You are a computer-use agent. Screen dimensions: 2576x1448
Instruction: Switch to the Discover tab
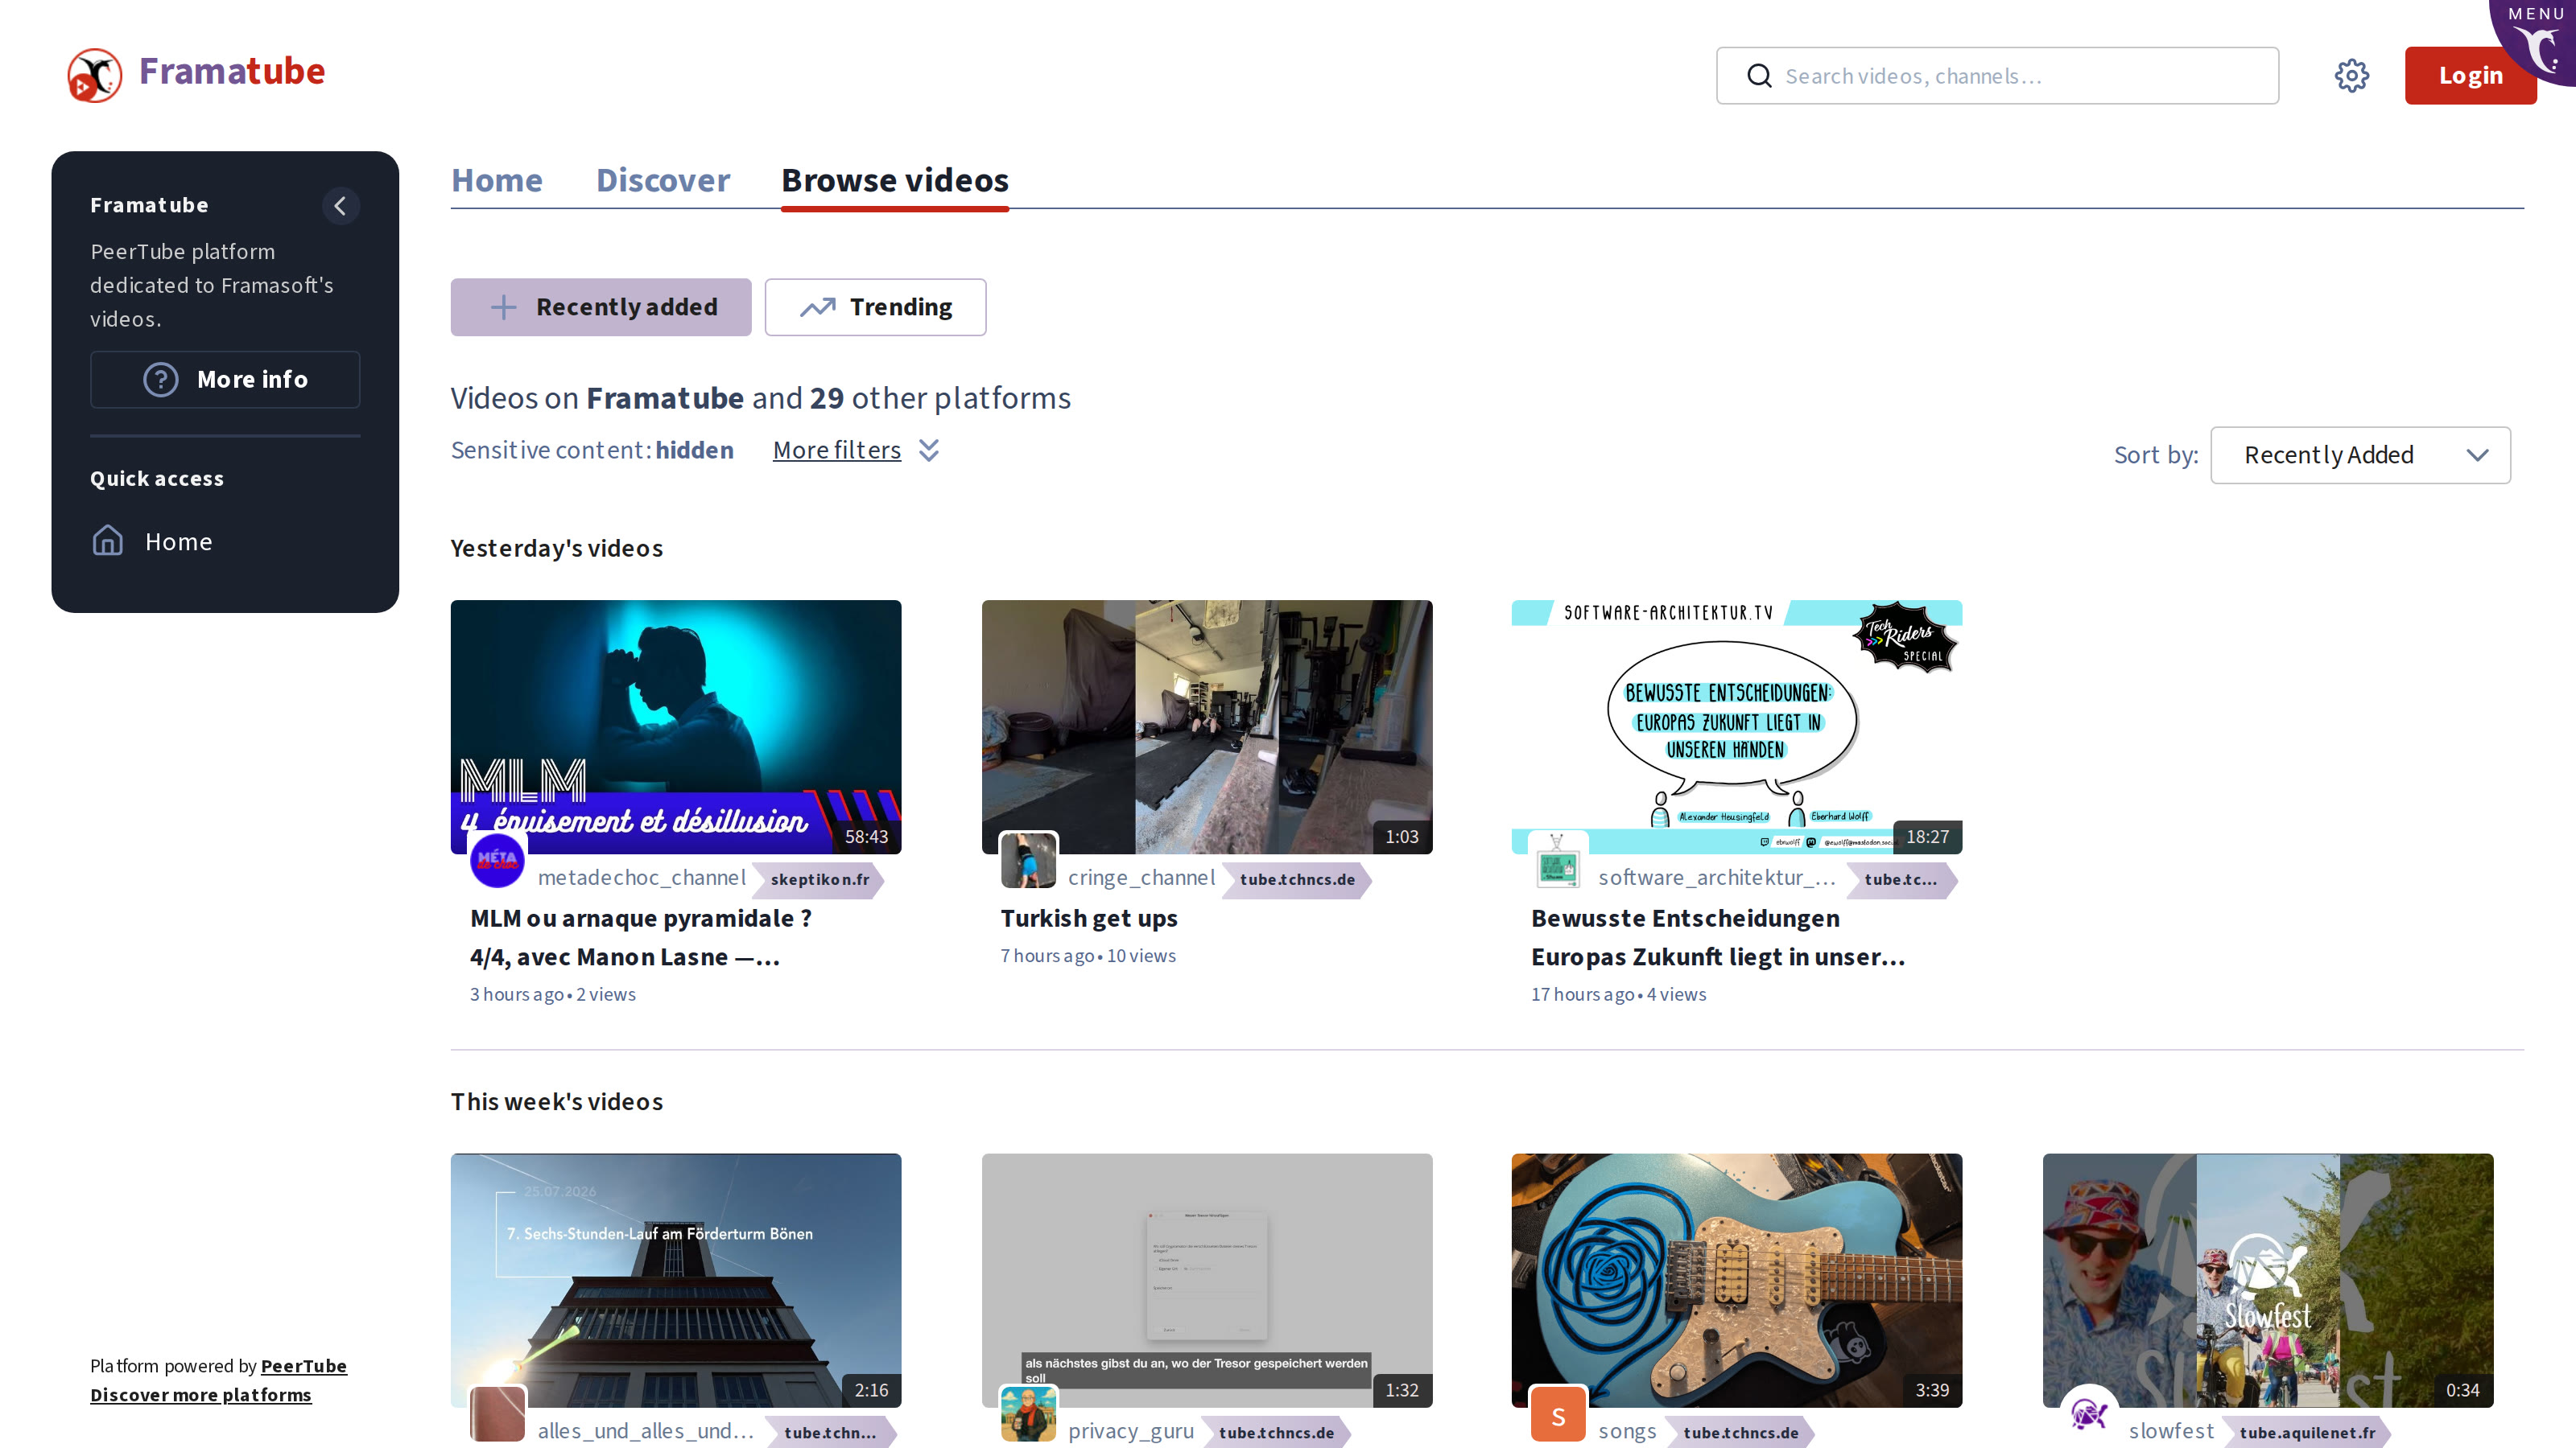click(663, 180)
